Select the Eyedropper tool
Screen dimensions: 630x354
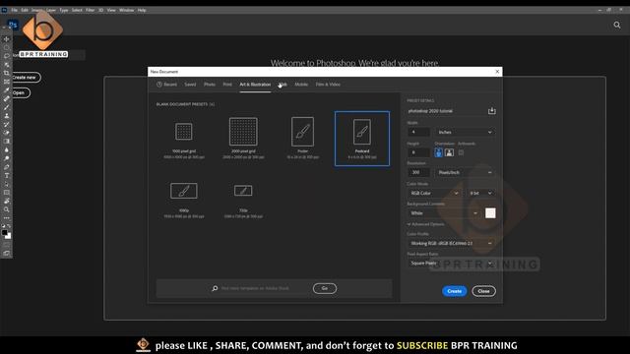click(x=7, y=90)
